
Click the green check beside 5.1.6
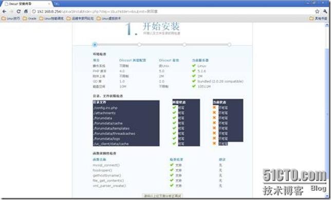[194, 71]
